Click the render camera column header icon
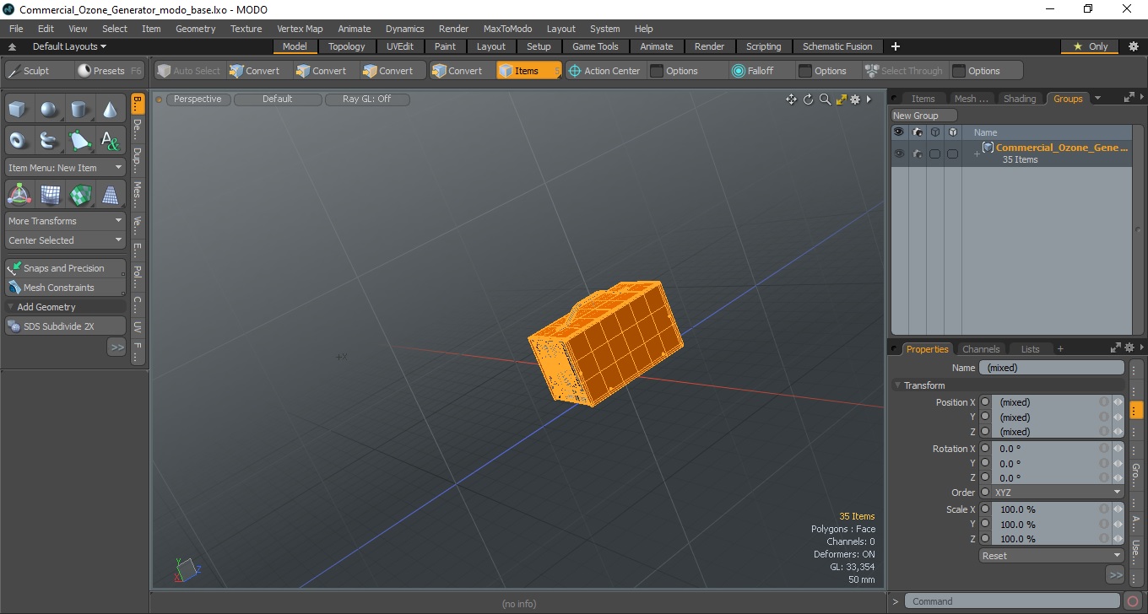Image resolution: width=1148 pixels, height=614 pixels. (917, 132)
